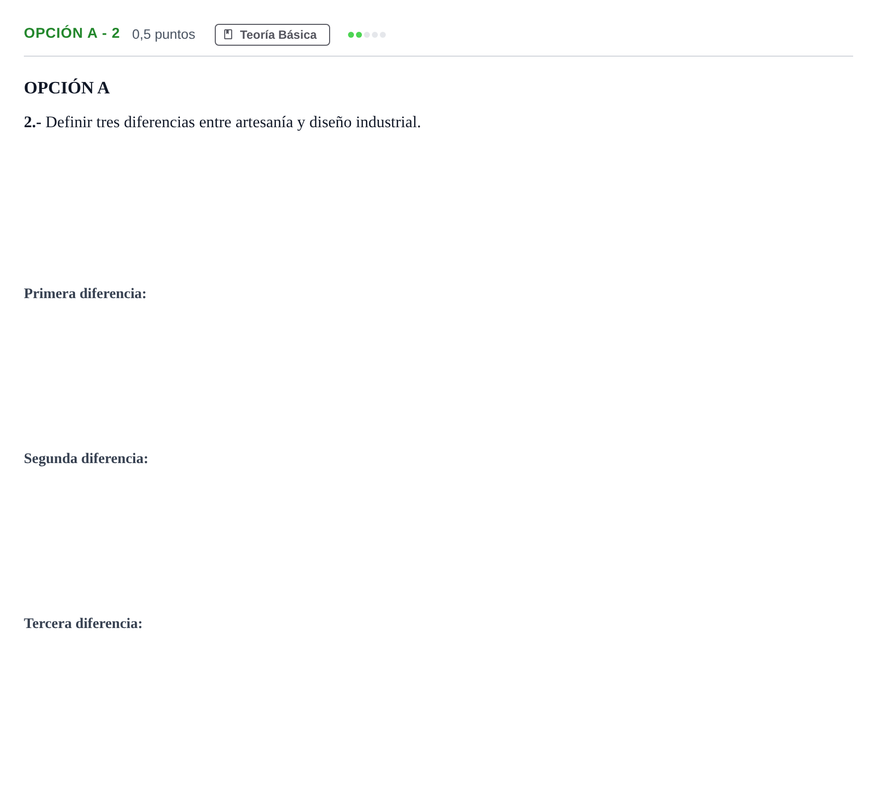877x789 pixels.
Task: Click the second green difficulty dot
Action: click(359, 35)
